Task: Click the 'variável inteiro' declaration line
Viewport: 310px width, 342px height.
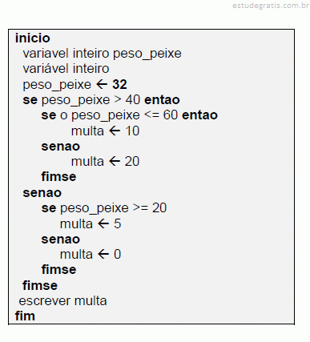Action: [66, 69]
